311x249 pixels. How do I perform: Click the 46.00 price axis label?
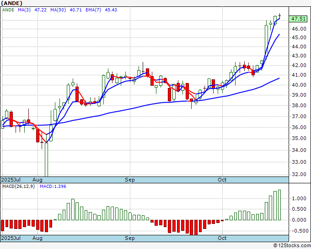[x=299, y=29]
